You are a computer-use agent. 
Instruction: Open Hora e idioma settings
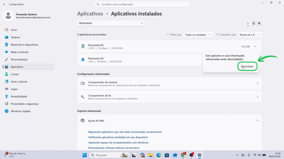point(29,82)
